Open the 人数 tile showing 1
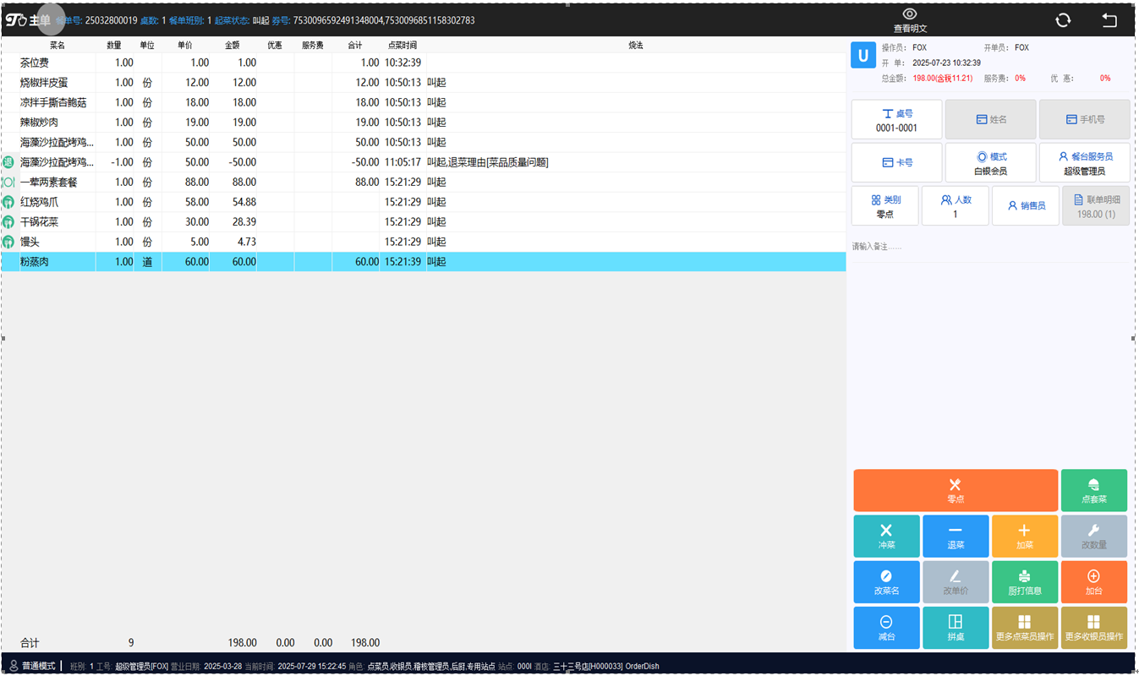1139x676 pixels. pyautogui.click(x=956, y=205)
